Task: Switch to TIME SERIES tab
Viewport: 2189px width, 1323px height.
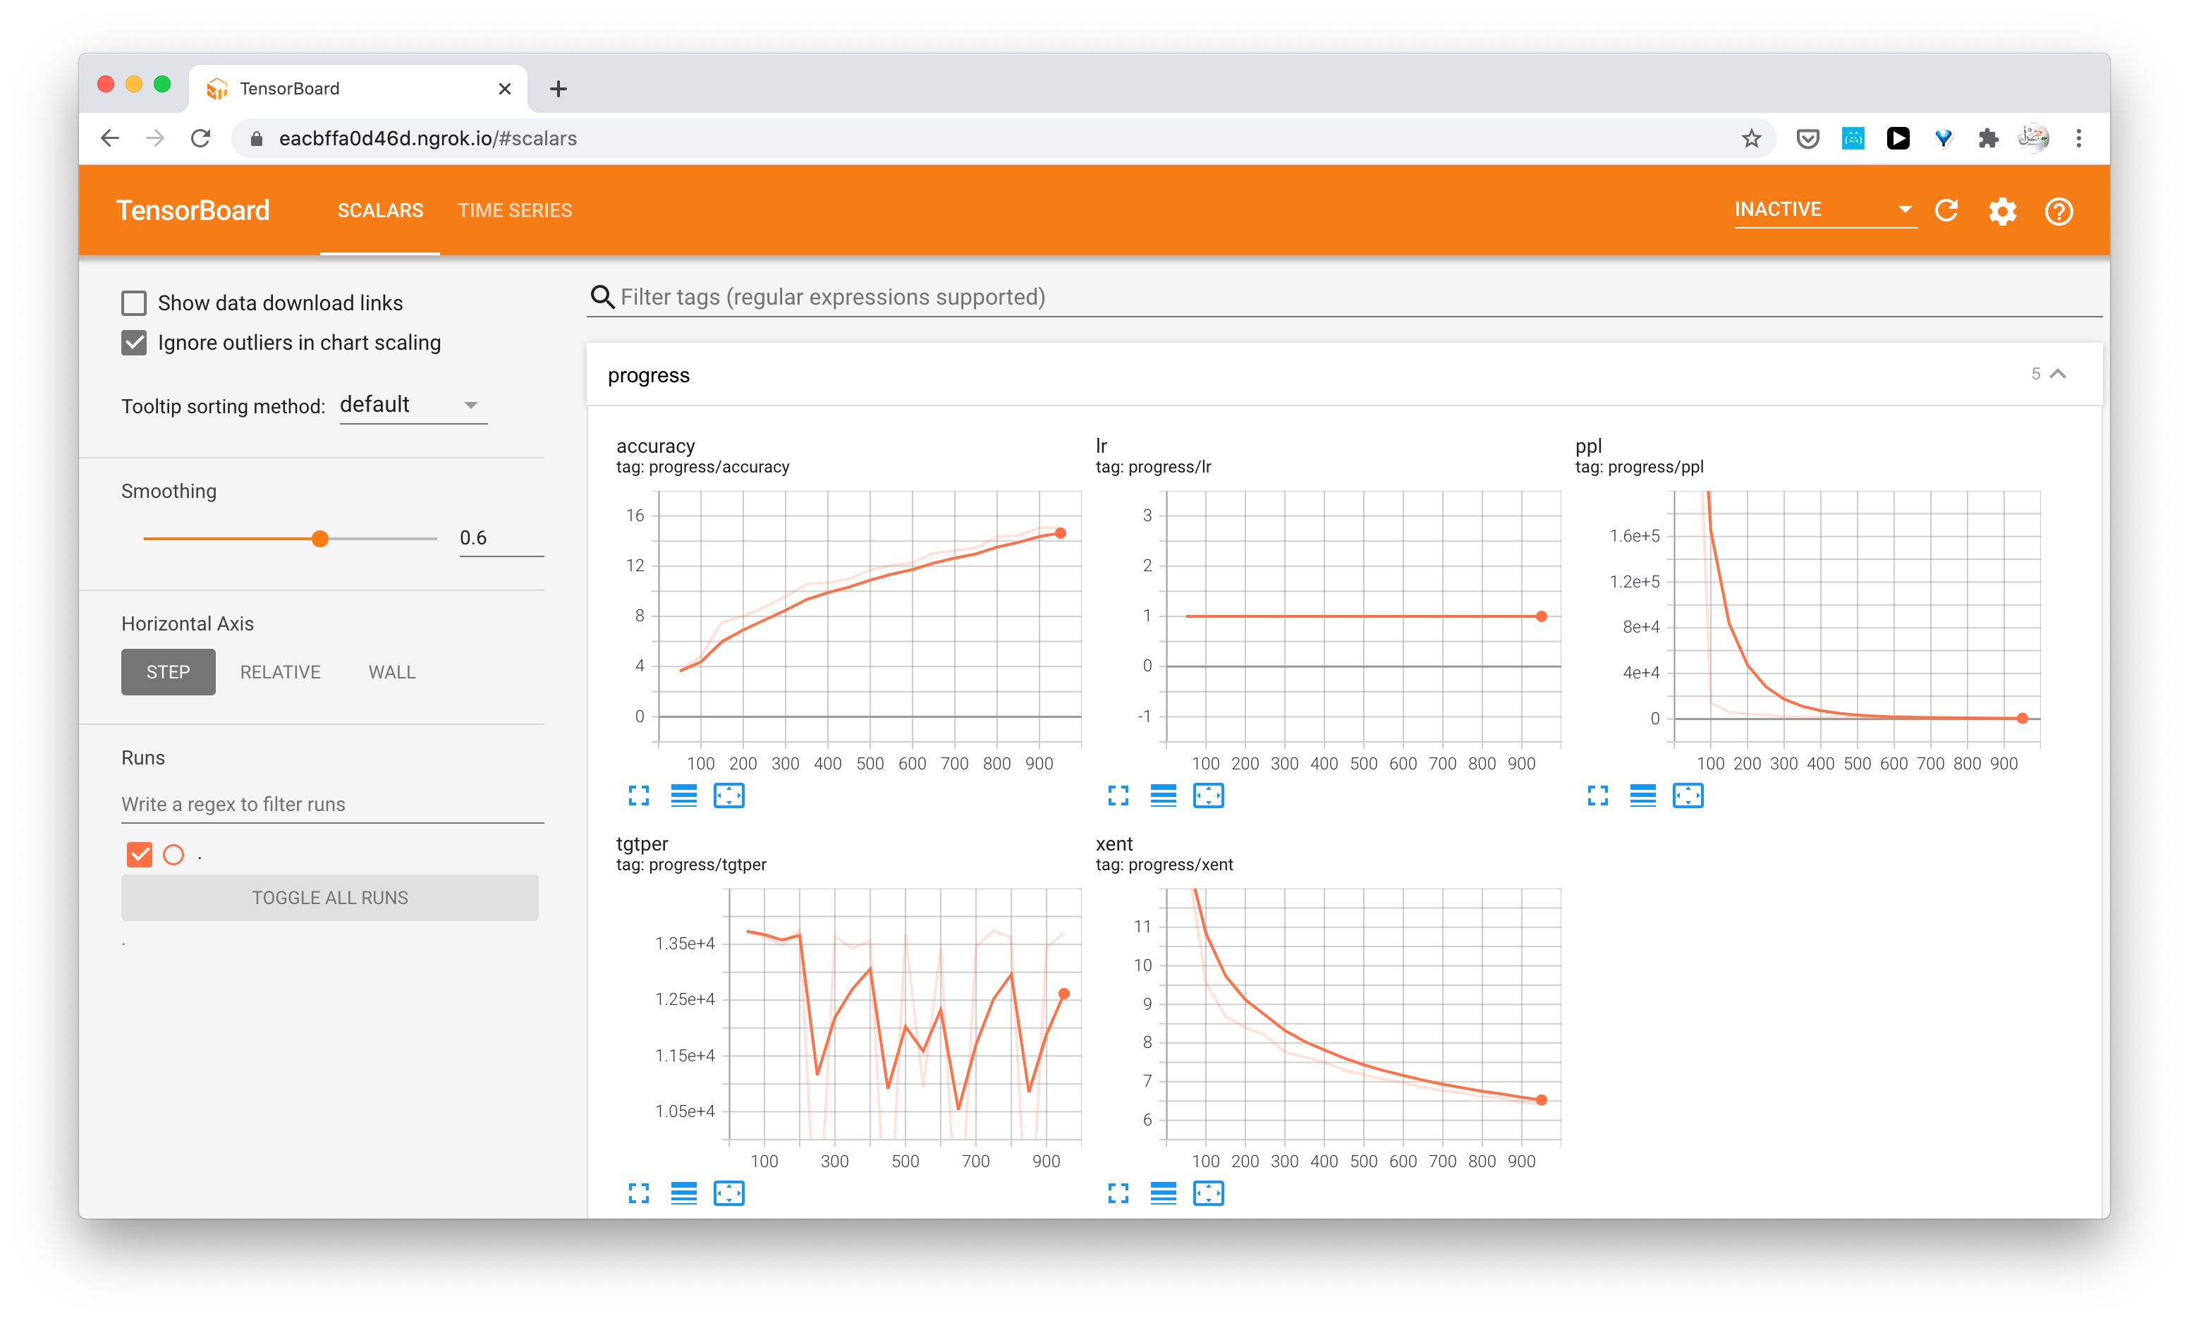Action: point(514,211)
